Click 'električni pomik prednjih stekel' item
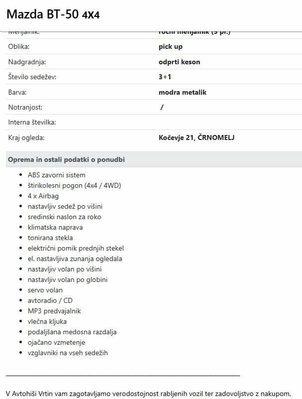302x399 pixels. coord(76,248)
